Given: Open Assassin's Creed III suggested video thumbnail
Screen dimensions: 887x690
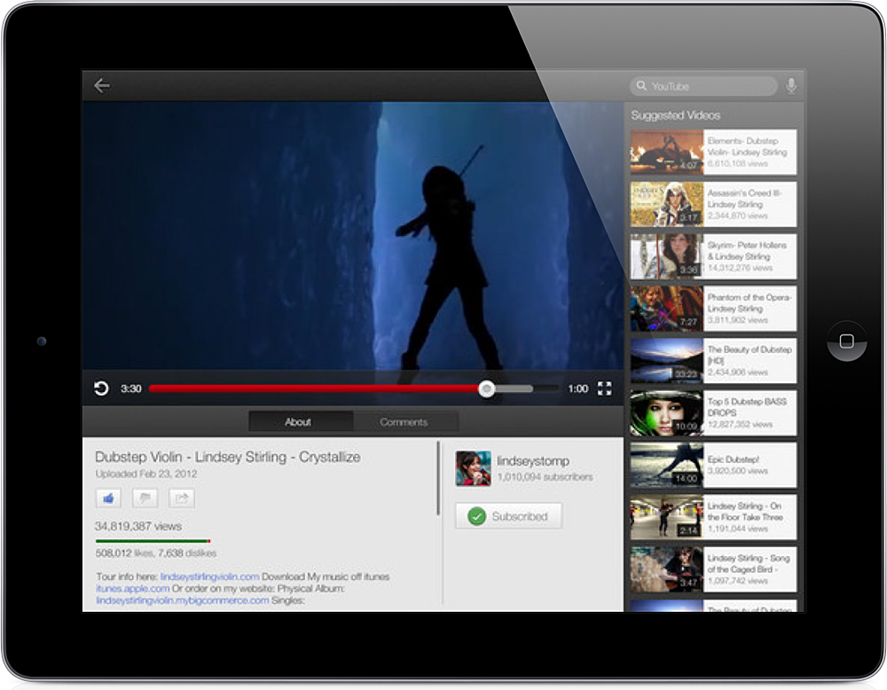Looking at the screenshot, I should click(667, 204).
